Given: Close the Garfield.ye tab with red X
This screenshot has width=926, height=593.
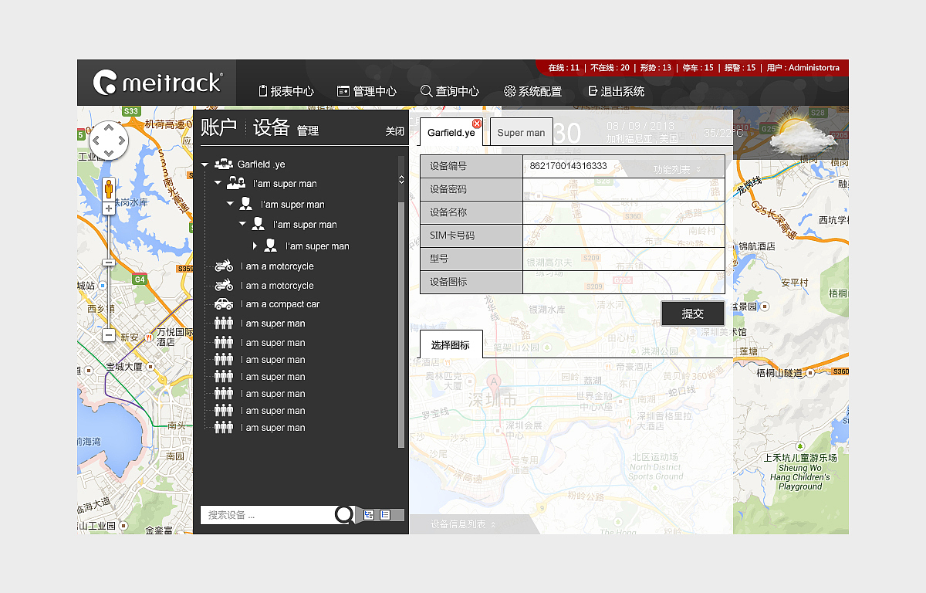Looking at the screenshot, I should tap(477, 124).
